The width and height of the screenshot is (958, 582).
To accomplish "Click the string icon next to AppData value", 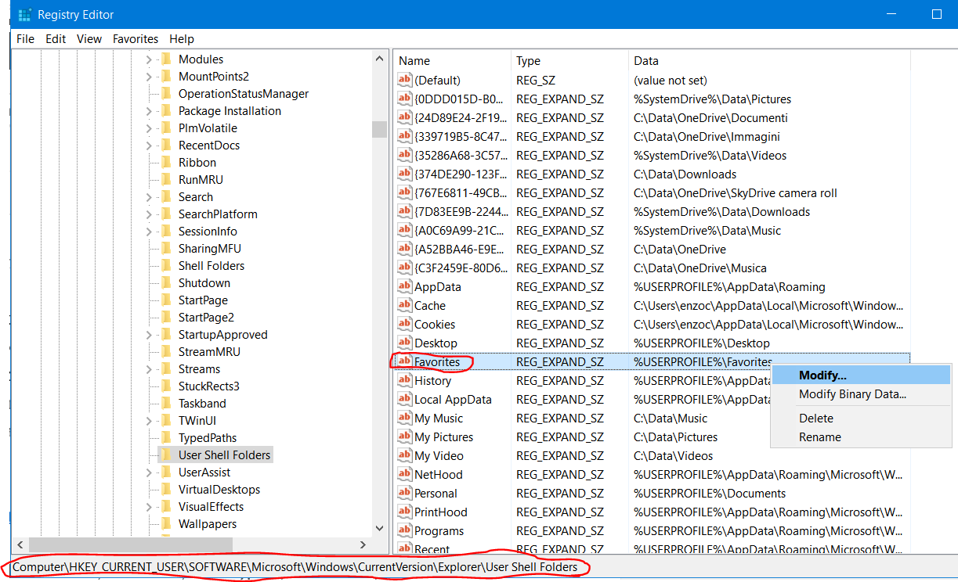I will tap(405, 287).
